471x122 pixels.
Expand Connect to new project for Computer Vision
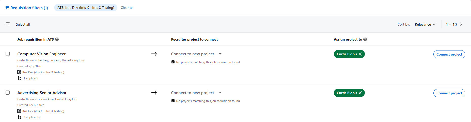[x=196, y=54]
